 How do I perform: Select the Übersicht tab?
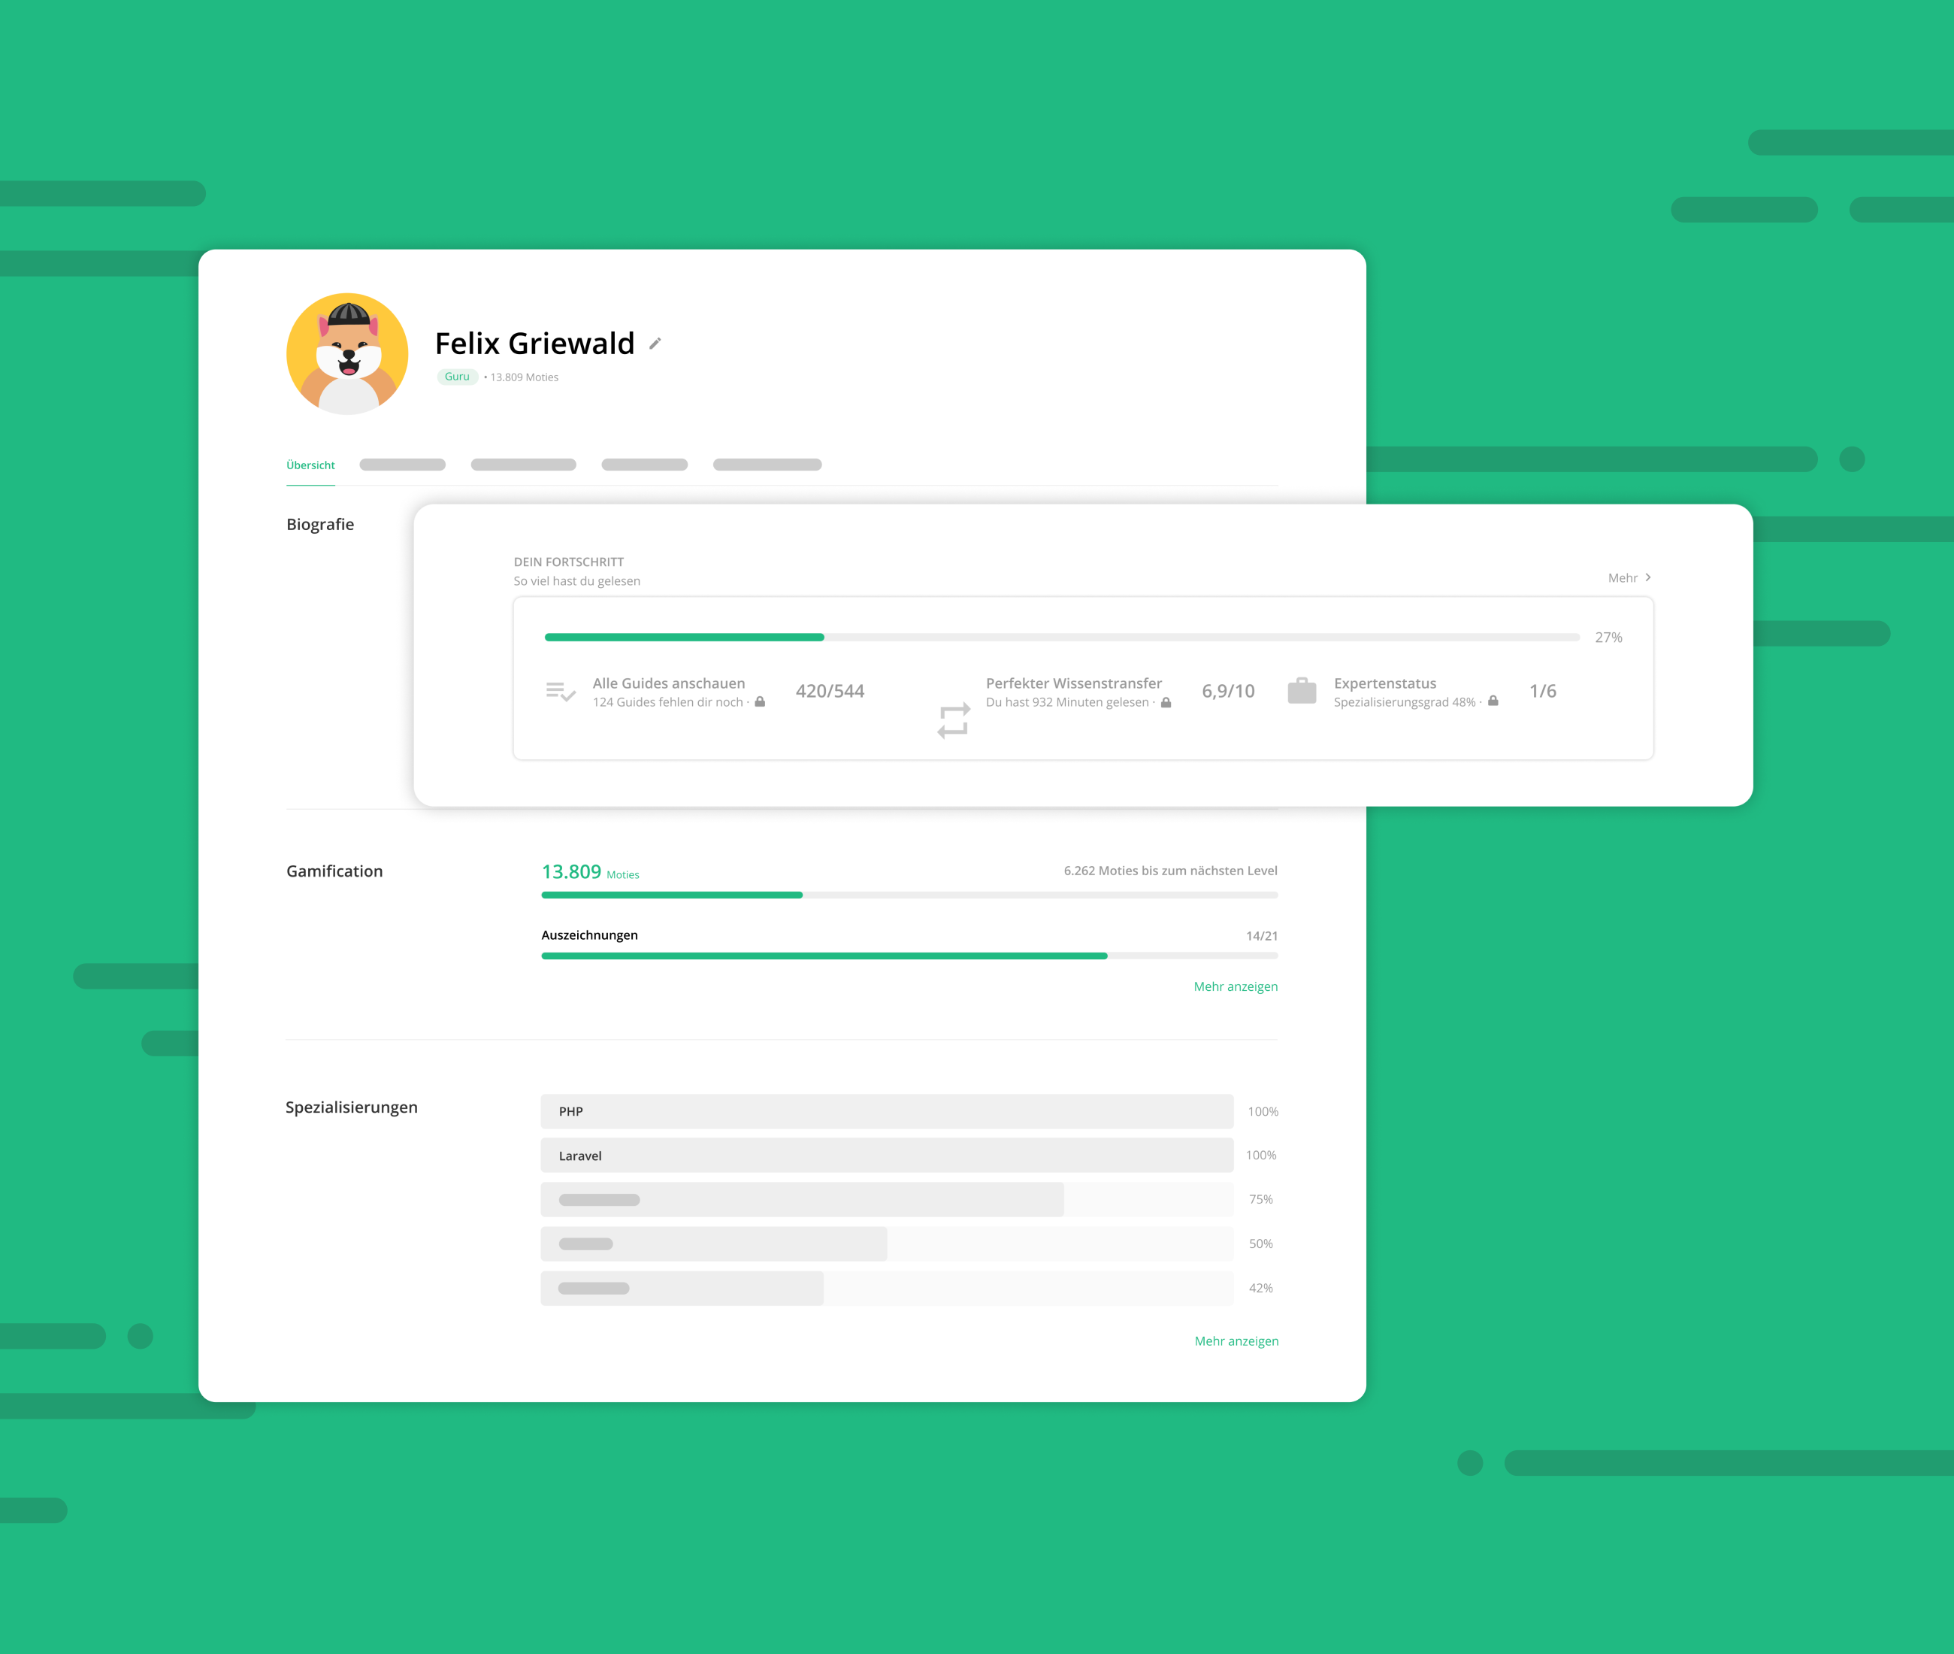[310, 465]
